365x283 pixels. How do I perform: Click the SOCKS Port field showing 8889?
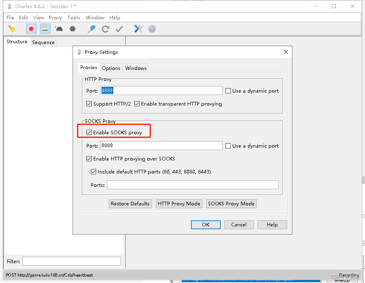coord(161,146)
